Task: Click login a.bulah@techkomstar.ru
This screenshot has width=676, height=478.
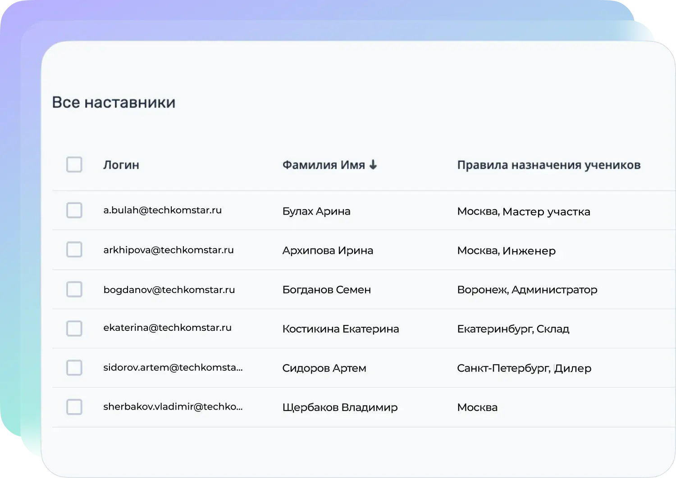Action: coord(163,210)
